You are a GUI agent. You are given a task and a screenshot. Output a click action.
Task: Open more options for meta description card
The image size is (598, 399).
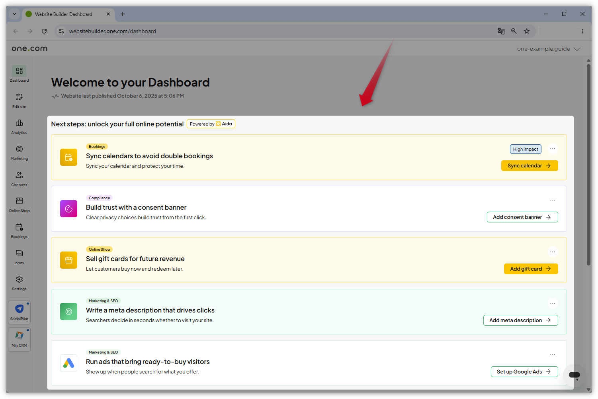[x=553, y=303]
